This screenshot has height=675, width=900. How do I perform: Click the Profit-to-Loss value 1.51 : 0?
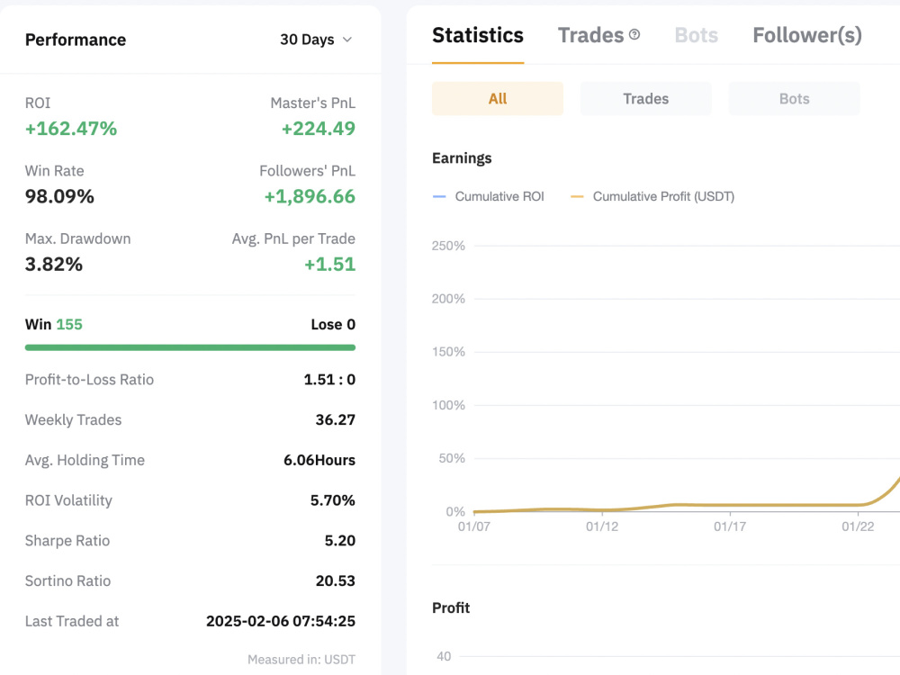click(x=329, y=380)
